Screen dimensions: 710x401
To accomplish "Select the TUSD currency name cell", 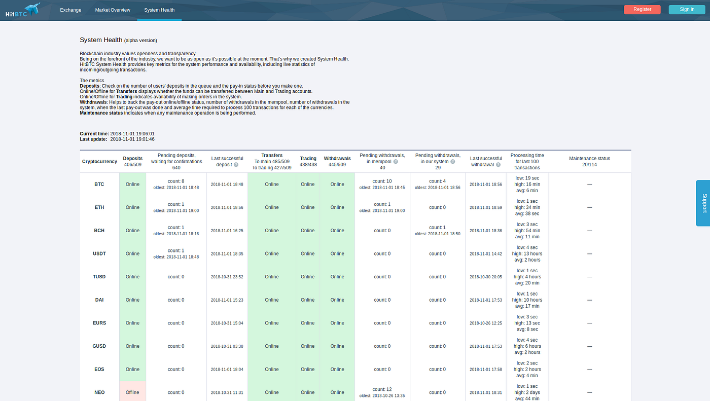I will (99, 277).
